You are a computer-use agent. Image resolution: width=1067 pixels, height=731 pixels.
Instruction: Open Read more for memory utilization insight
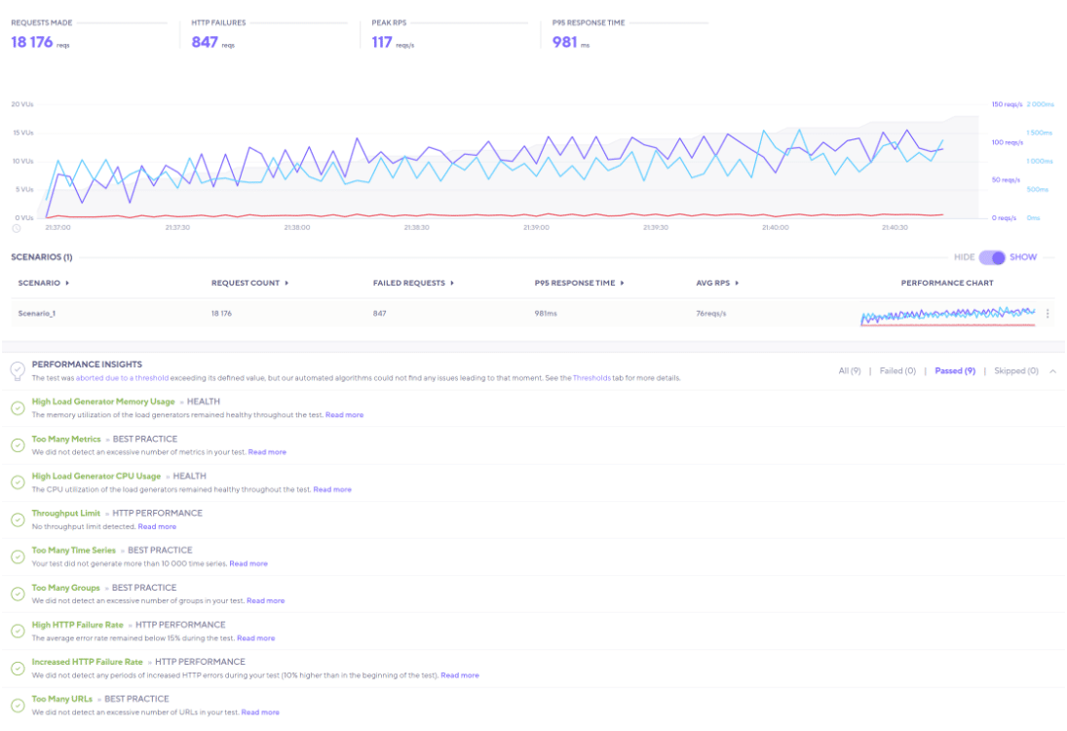point(344,415)
